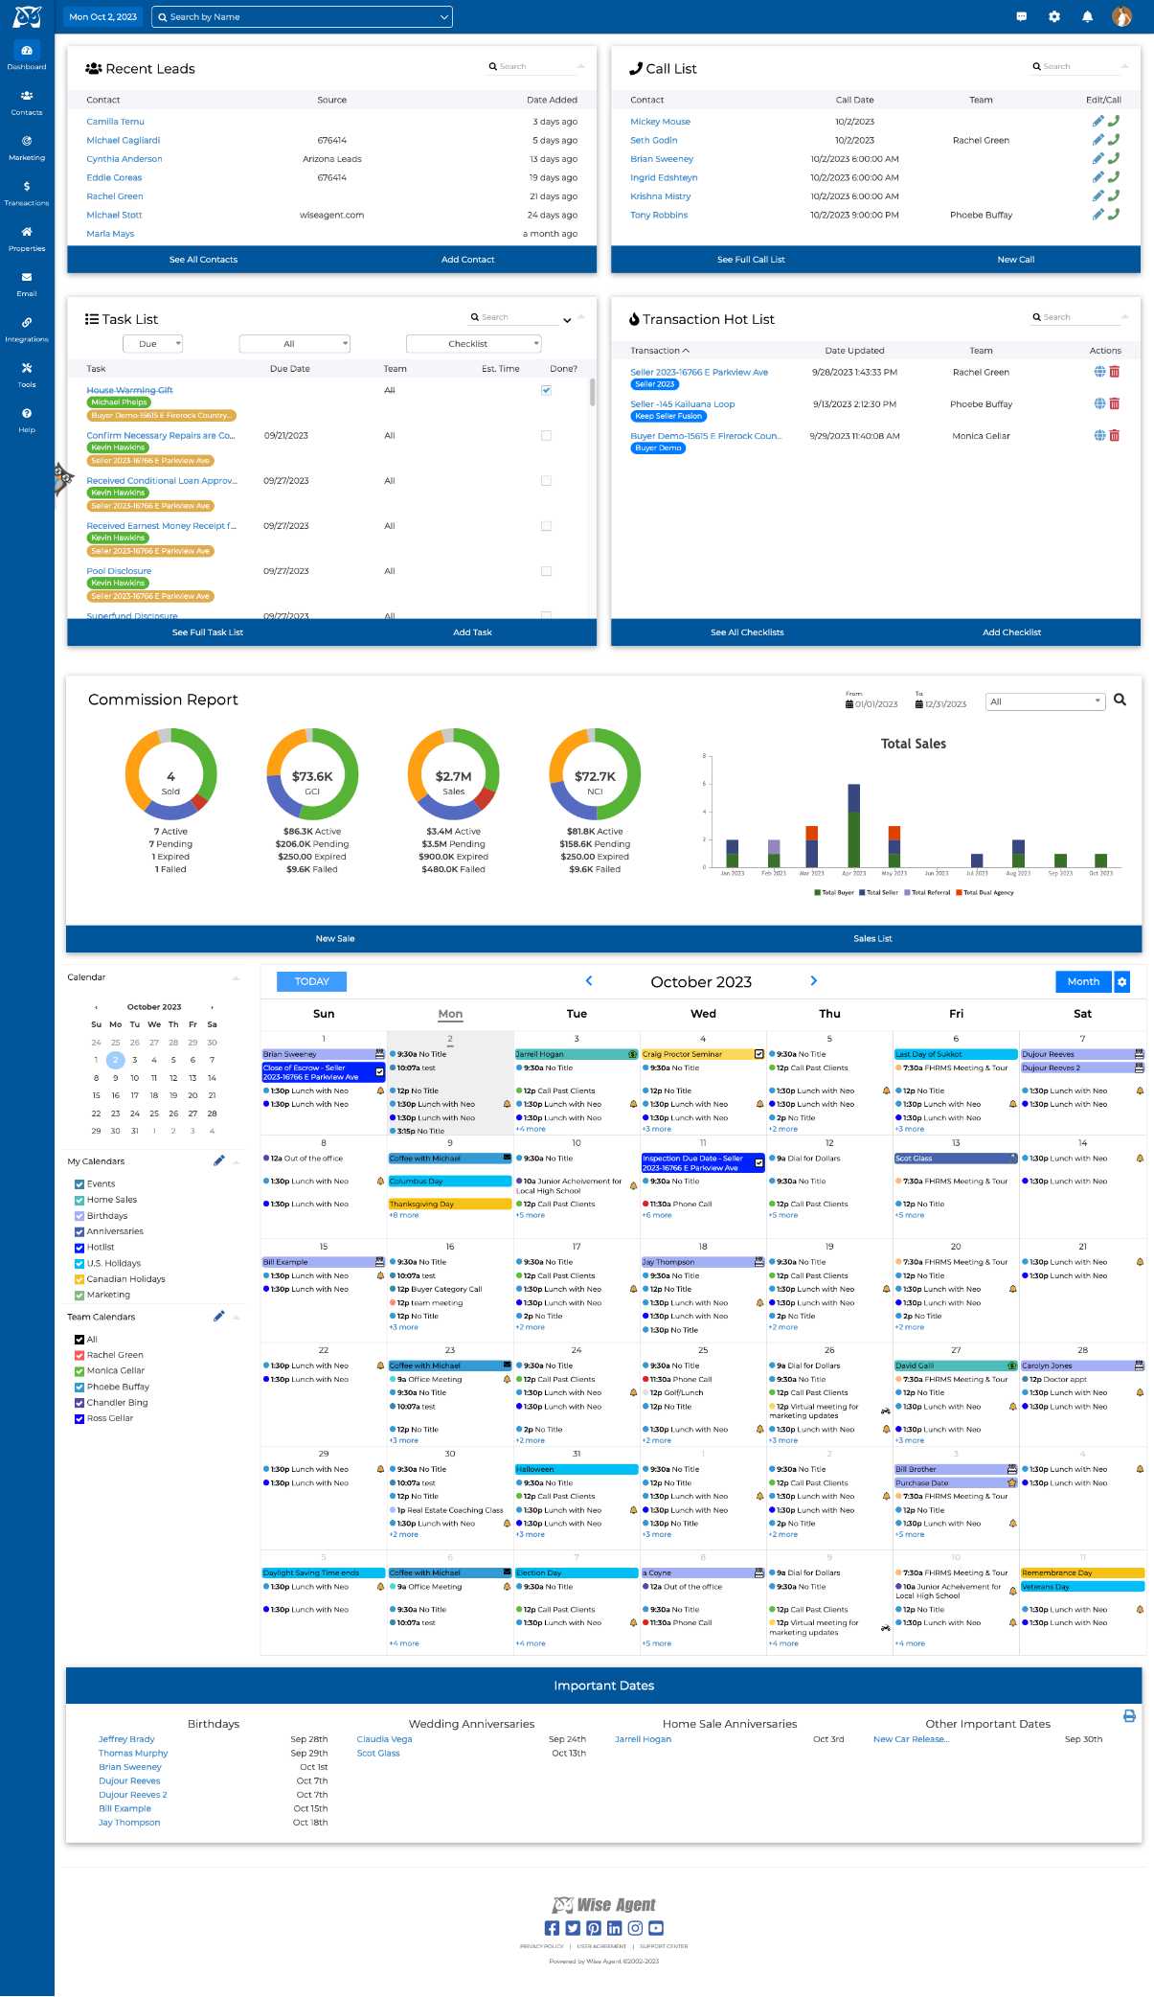Open the Sales List tab
Screen dimensions: 1154x1997
pyautogui.click(x=872, y=939)
